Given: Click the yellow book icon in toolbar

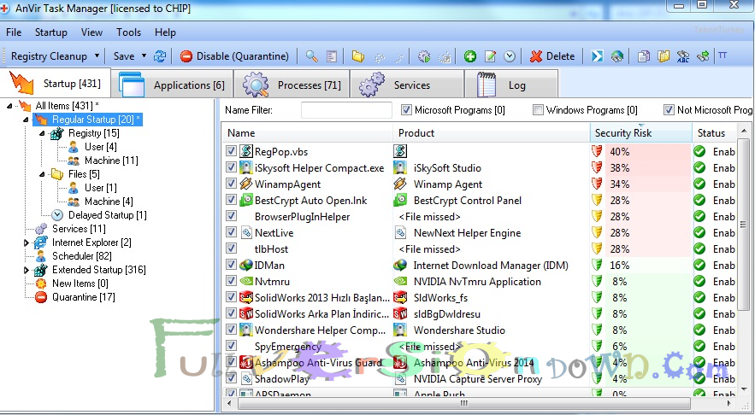Looking at the screenshot, I should pyautogui.click(x=664, y=56).
